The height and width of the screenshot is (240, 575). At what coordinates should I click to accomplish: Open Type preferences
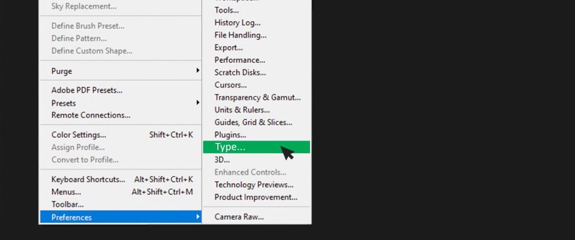coord(230,147)
